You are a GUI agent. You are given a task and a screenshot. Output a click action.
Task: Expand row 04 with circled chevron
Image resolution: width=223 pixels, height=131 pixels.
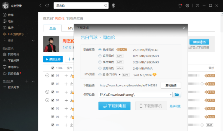pos(47,100)
